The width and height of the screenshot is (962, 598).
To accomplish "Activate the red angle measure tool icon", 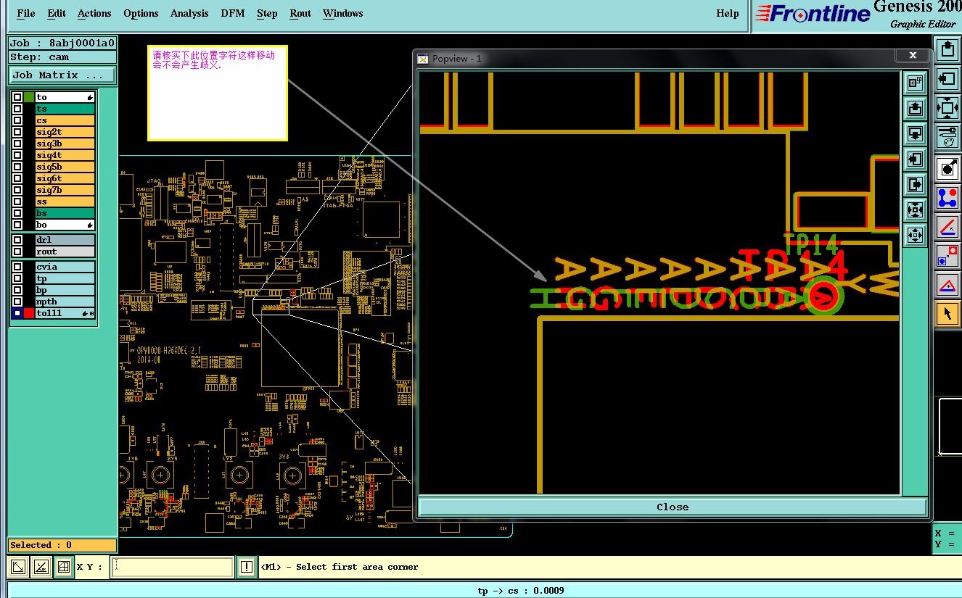I will [947, 226].
